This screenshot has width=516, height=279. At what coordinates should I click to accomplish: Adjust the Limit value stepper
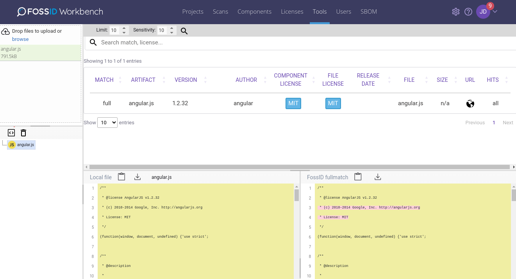pos(124,30)
